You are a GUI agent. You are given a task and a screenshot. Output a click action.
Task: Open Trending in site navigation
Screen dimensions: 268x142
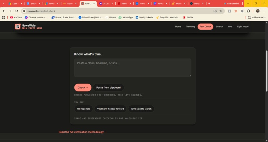tap(191, 27)
